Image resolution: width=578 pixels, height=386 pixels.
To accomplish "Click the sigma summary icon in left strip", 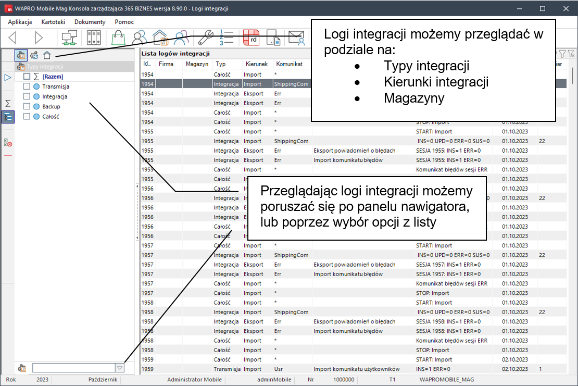I will pyautogui.click(x=8, y=104).
